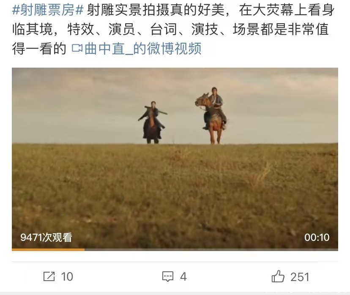350x295 pixels.
Task: Click the 9471次观看 view count label
Action: pos(46,238)
